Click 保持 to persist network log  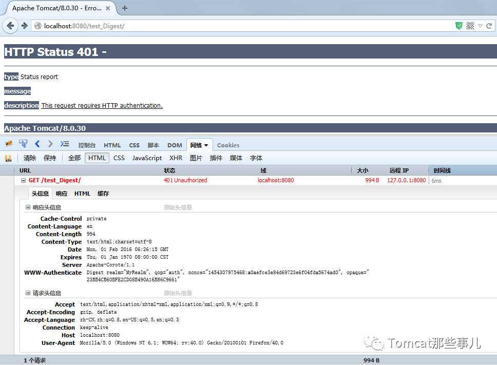pyautogui.click(x=50, y=158)
